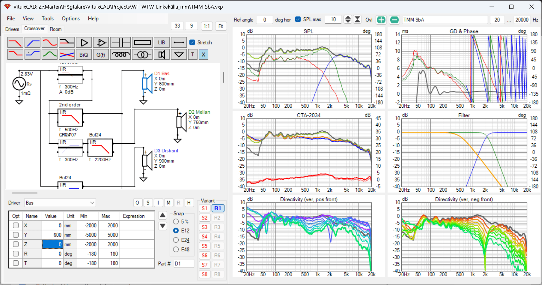Screen dimensions: 542x285
Task: Add a buffer amplifier block
Action: pos(84,43)
